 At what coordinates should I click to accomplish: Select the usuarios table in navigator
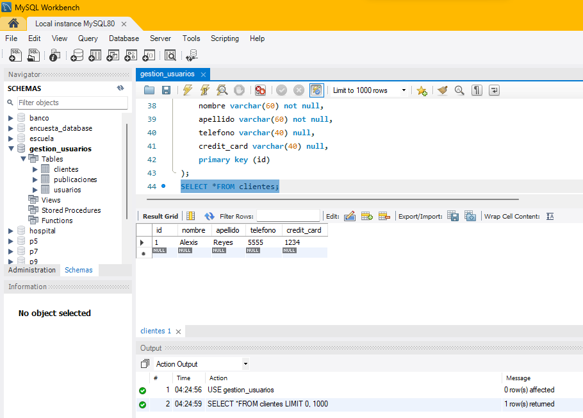coord(67,190)
